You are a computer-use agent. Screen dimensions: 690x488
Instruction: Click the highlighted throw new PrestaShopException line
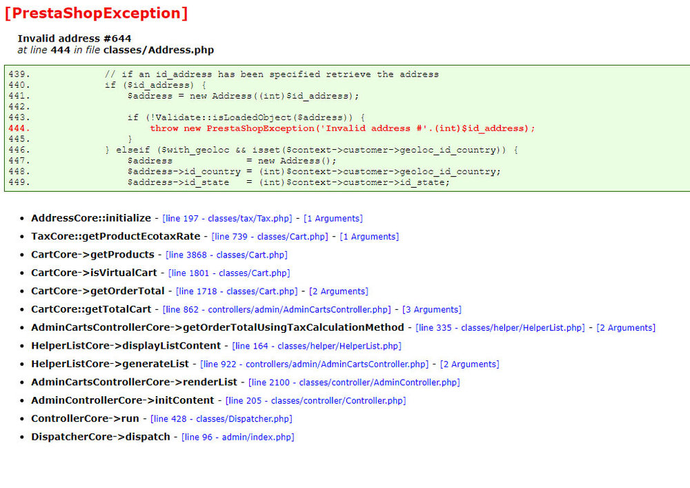coord(342,128)
